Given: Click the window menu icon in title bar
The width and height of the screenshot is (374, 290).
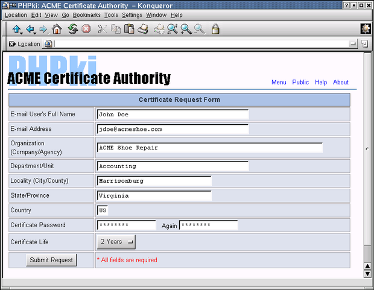Looking at the screenshot, I should 5,5.
